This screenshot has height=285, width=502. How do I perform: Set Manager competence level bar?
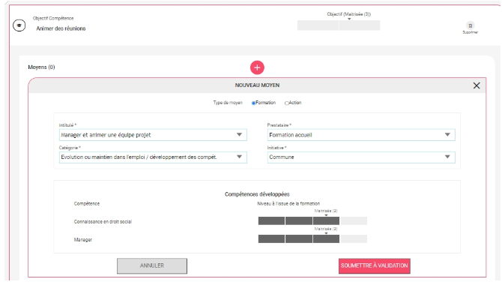click(312, 238)
